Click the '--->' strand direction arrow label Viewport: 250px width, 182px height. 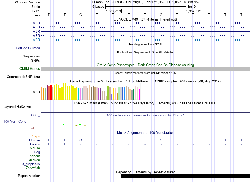click(x=37, y=15)
